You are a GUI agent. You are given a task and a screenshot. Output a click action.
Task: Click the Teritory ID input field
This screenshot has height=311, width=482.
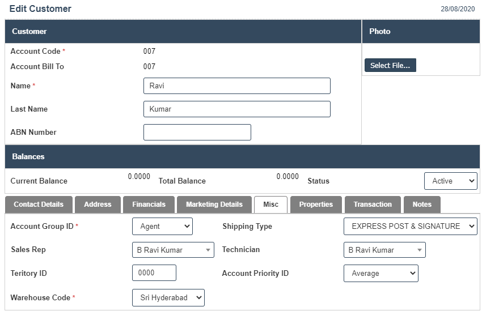[x=154, y=273]
